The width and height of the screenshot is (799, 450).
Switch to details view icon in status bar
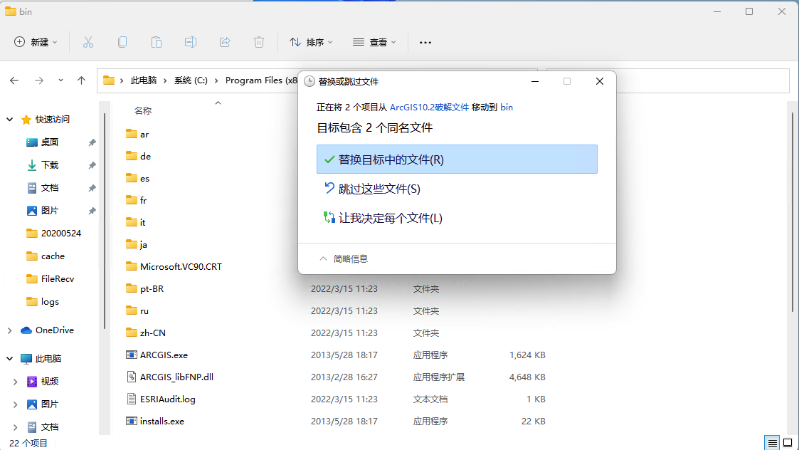click(x=772, y=442)
